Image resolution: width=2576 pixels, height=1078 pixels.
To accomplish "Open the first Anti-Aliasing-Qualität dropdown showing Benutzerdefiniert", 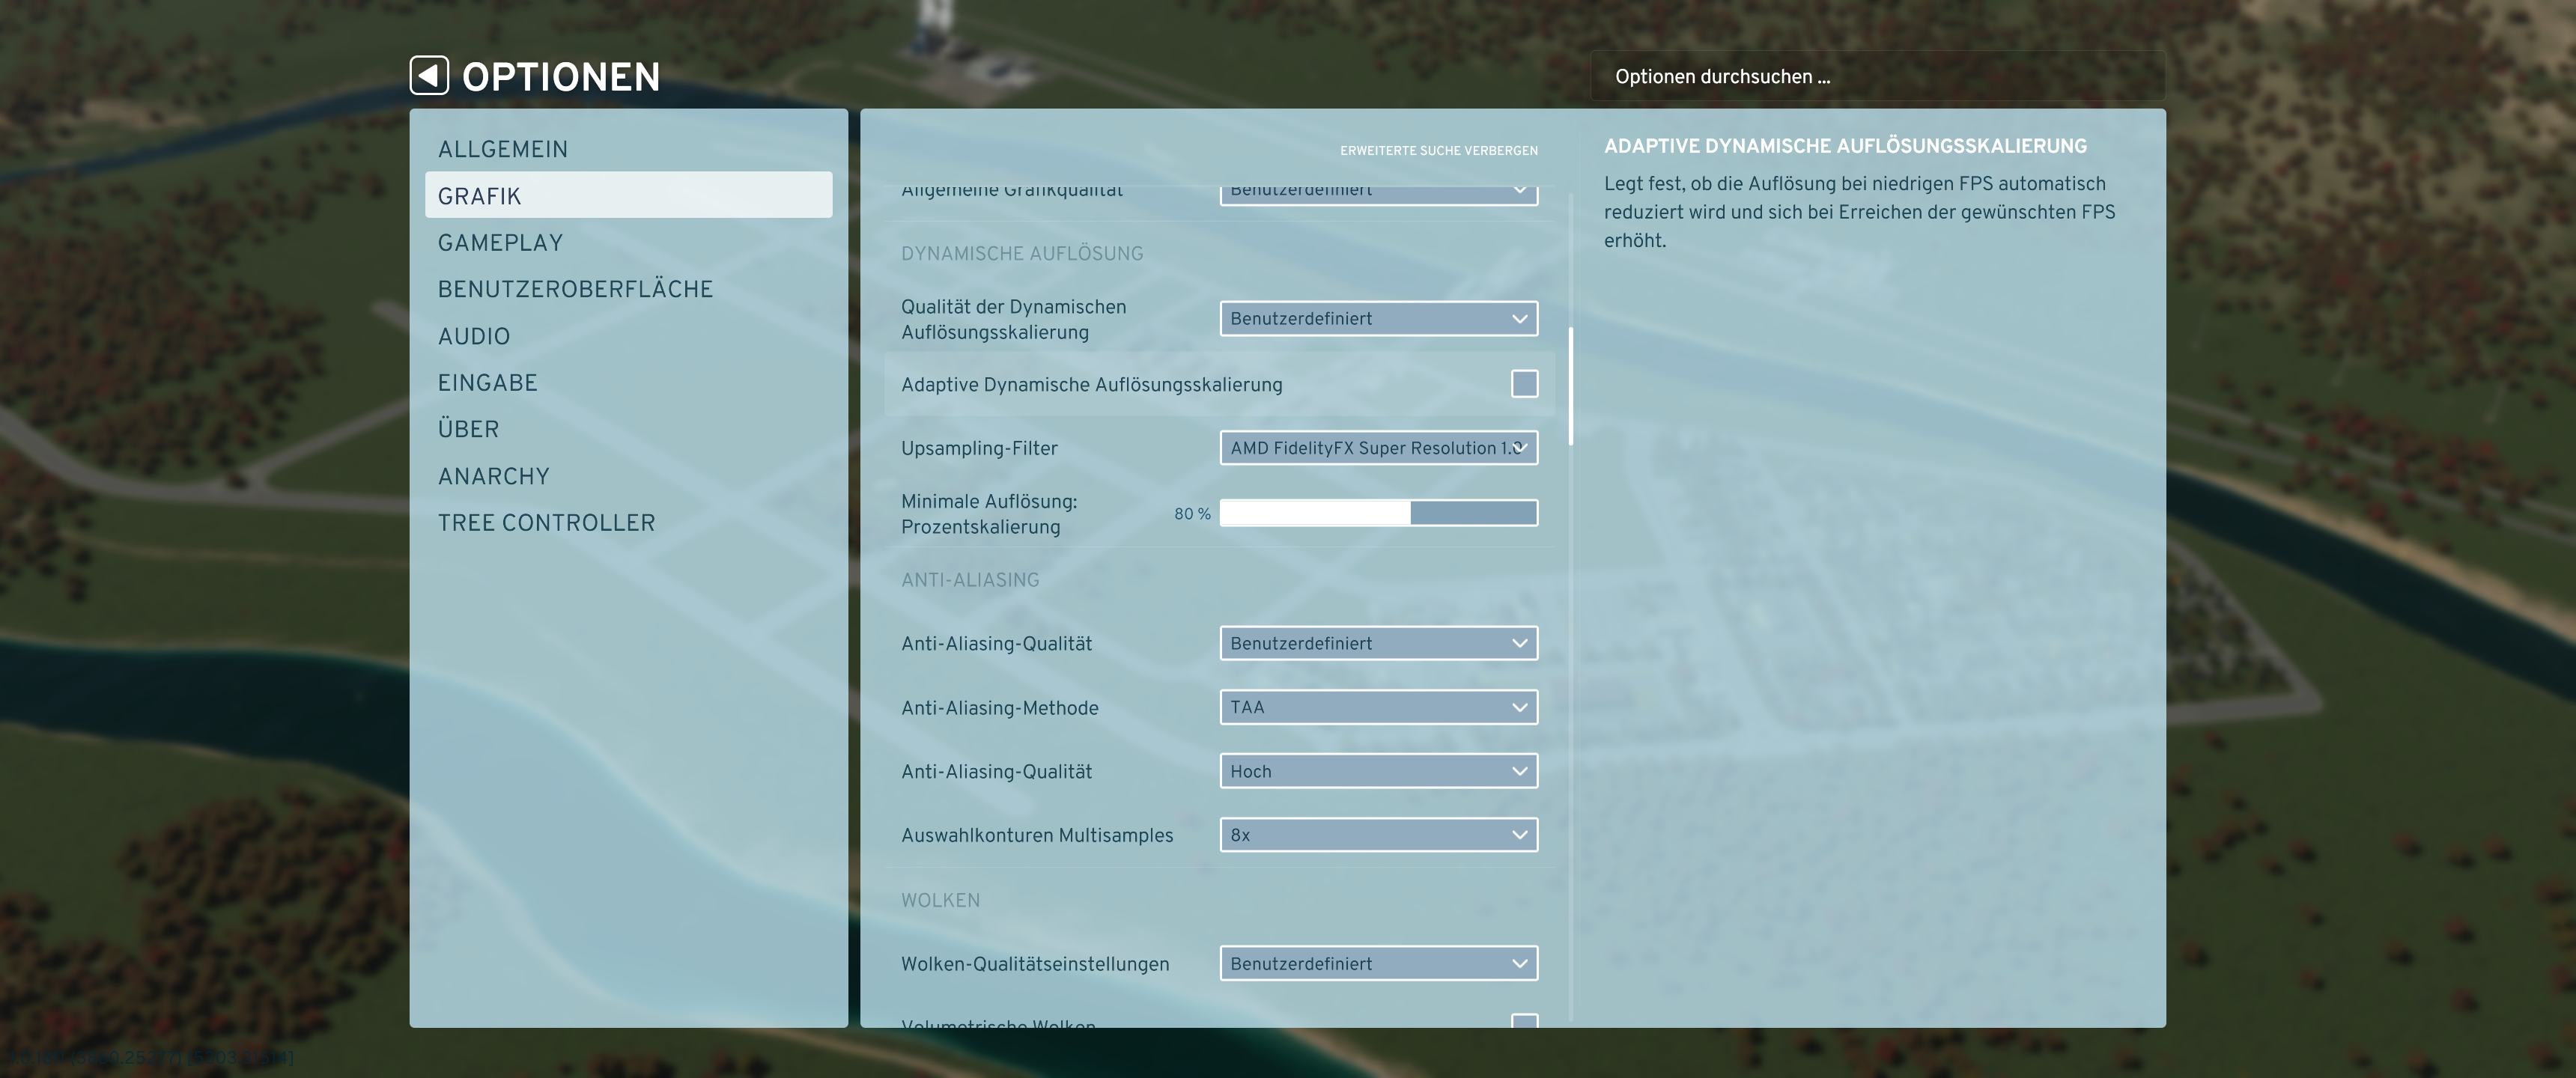I will [x=1379, y=643].
